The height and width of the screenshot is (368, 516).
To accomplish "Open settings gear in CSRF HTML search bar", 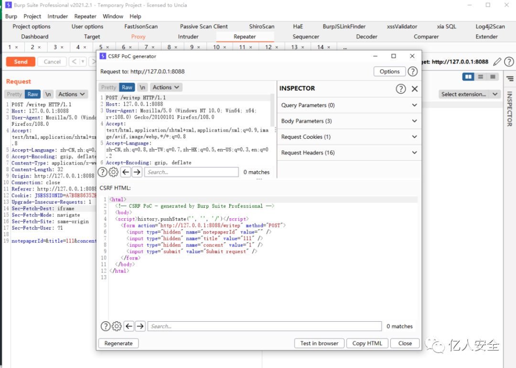I will pos(117,327).
